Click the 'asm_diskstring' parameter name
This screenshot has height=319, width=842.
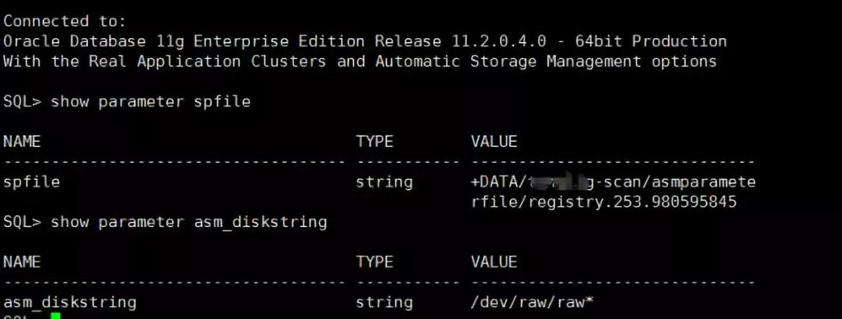[x=70, y=303]
